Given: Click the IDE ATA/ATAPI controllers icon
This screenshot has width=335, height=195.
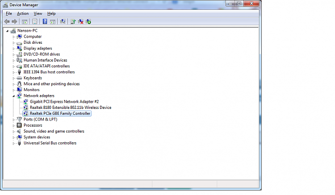Looking at the screenshot, I should coord(20,66).
